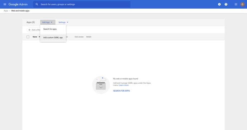Tick the select-all checkbox in table header
The width and height of the screenshot is (247, 130).
coord(28,37)
